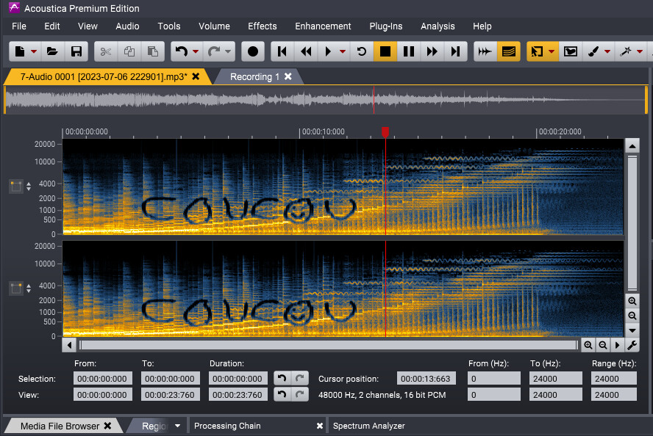This screenshot has height=436, width=653.
Task: Toggle loop playback
Action: pos(362,51)
